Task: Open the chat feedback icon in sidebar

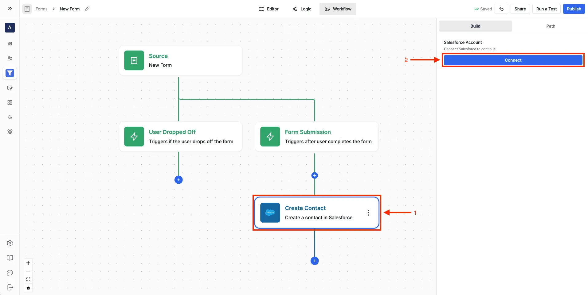Action: (10, 273)
